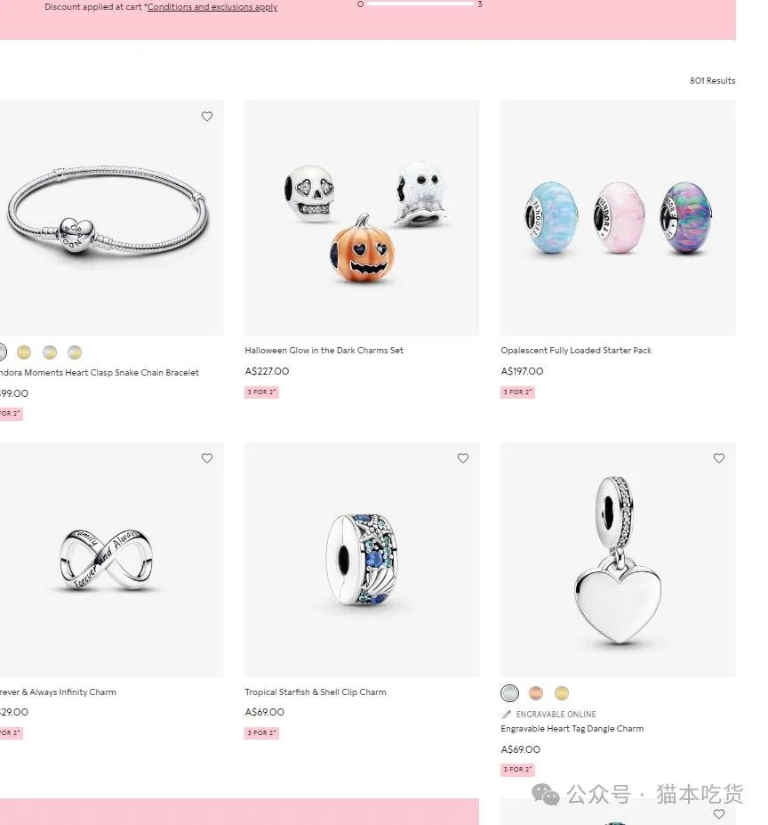Viewport: 768px width, 825px height.
Task: Click the discount progress bar
Action: 420,4
